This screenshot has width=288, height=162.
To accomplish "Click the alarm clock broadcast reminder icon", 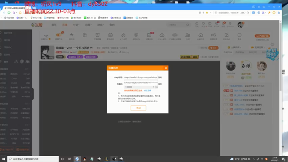I will coord(98,35).
